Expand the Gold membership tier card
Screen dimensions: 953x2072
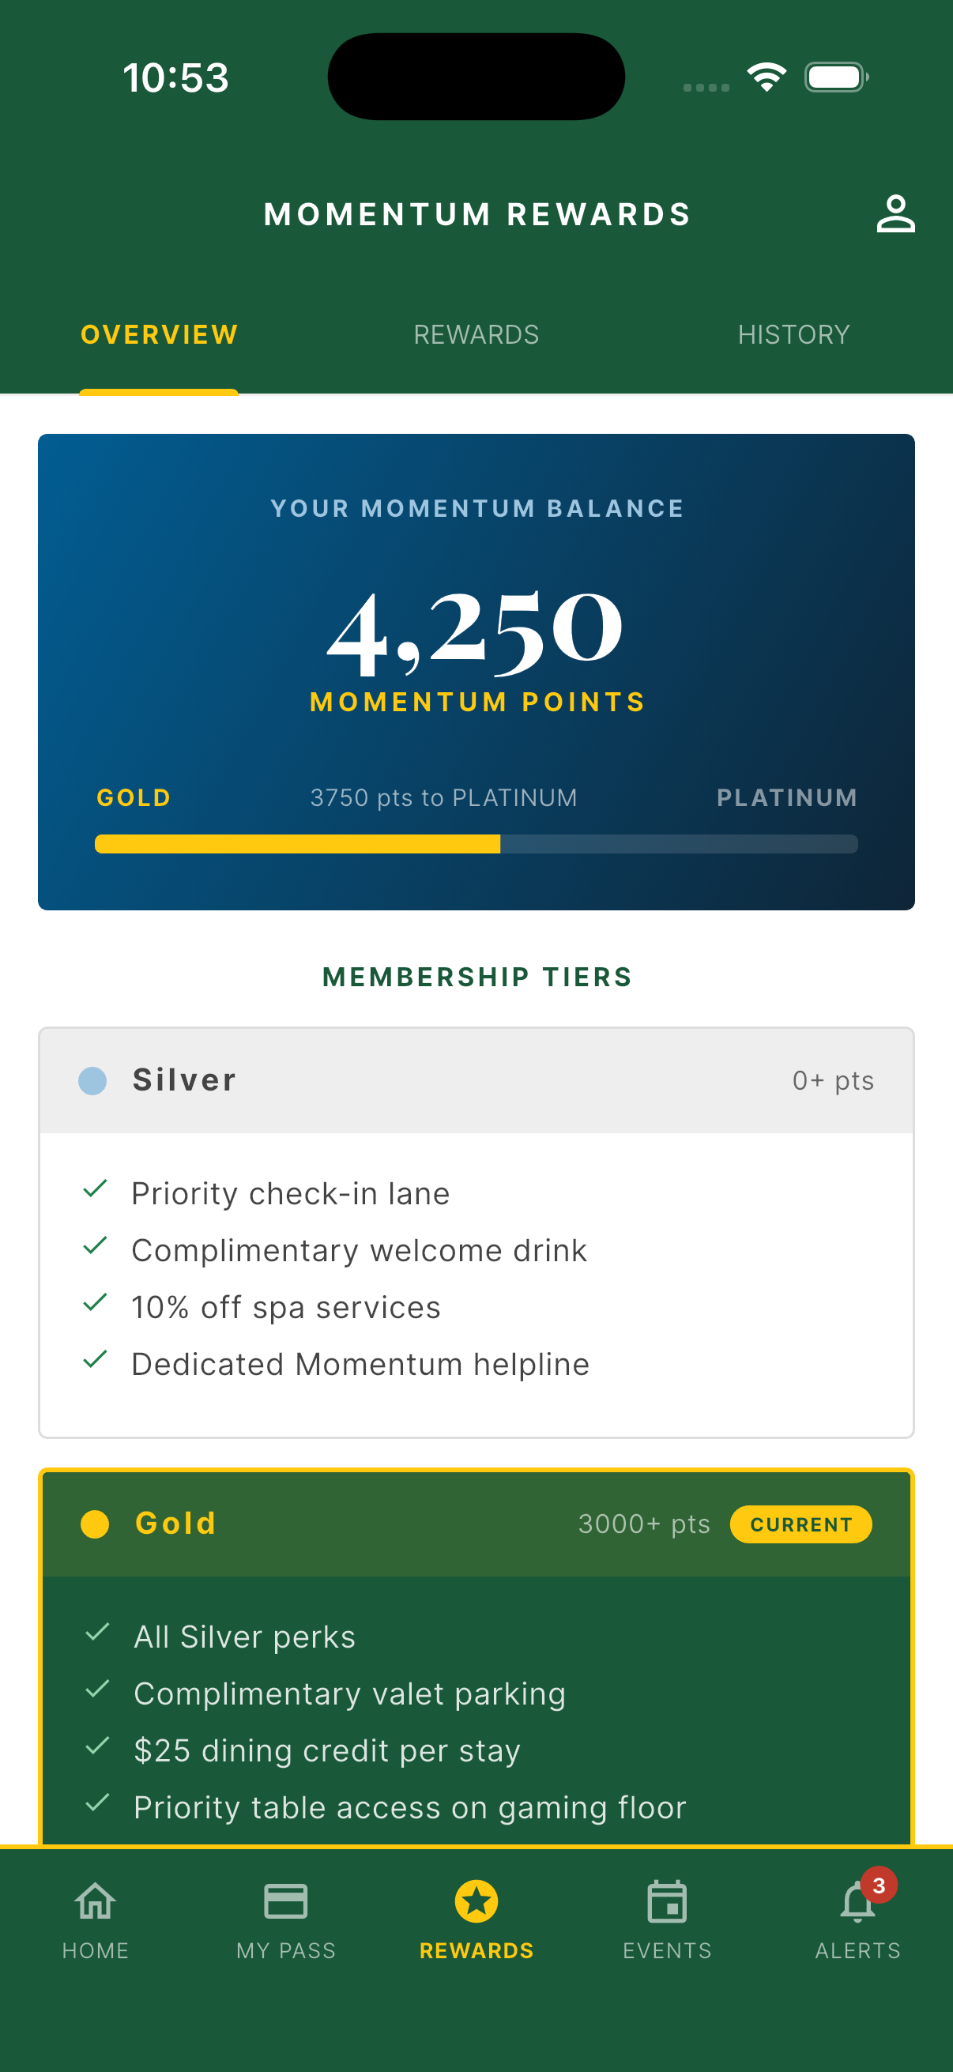[x=476, y=1523]
